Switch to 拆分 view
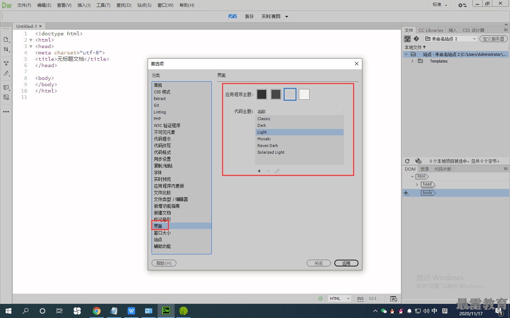 (249, 17)
